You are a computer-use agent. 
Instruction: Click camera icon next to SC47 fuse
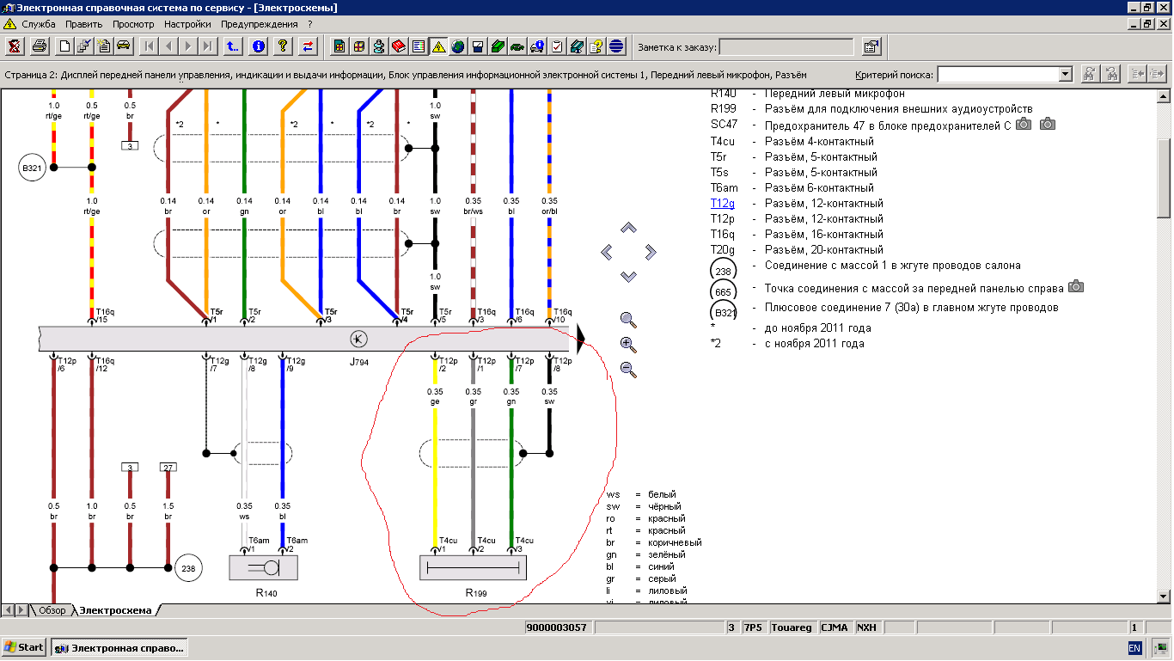click(1024, 125)
